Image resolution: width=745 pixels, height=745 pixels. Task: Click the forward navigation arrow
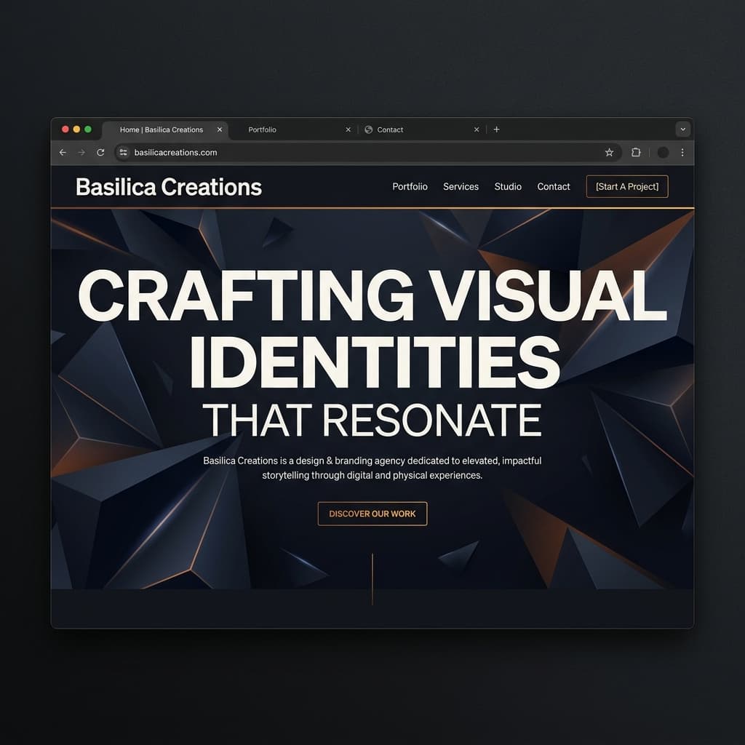click(x=81, y=153)
